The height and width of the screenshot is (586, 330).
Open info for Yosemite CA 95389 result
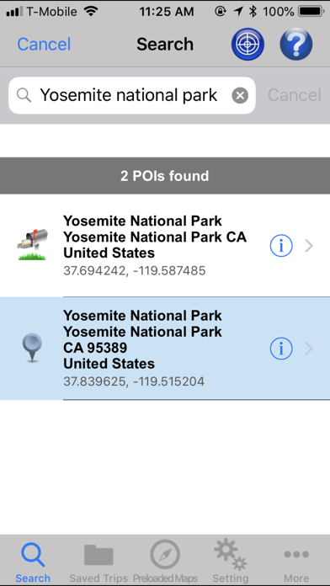pyautogui.click(x=281, y=349)
